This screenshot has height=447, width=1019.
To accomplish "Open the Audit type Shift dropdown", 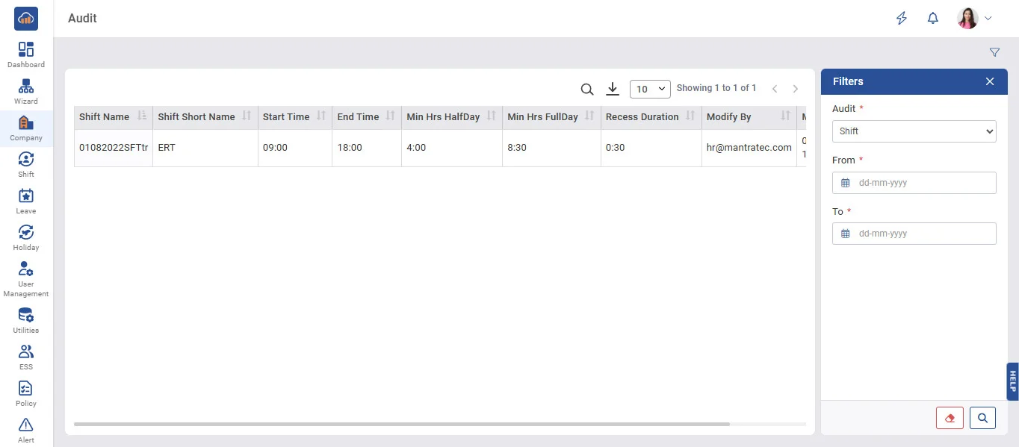I will tap(914, 131).
